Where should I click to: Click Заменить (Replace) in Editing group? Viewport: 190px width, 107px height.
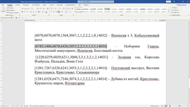[x=175, y=10]
